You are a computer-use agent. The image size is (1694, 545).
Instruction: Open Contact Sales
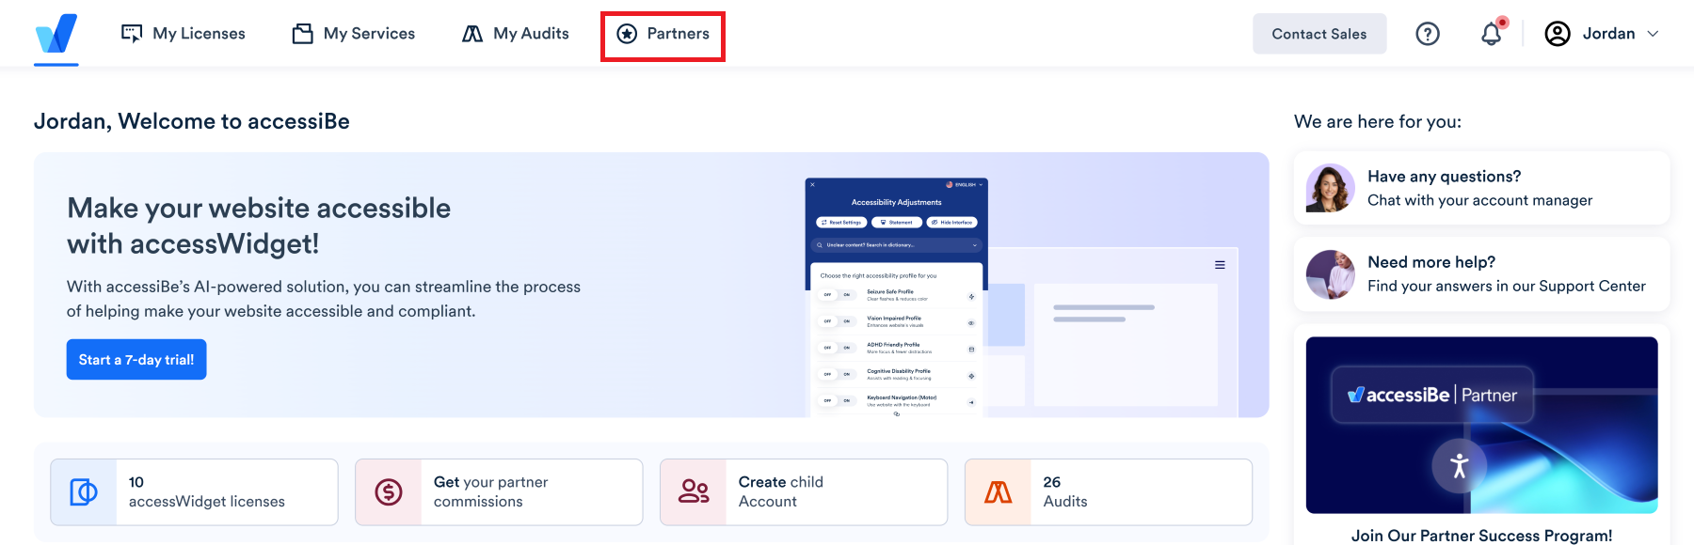(1318, 33)
